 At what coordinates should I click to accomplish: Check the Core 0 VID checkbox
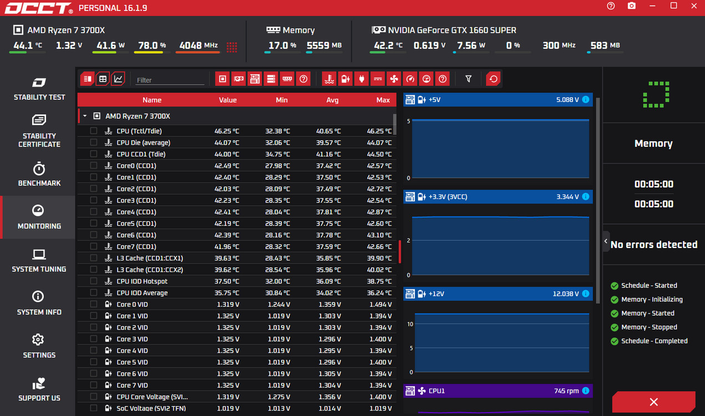click(x=93, y=304)
